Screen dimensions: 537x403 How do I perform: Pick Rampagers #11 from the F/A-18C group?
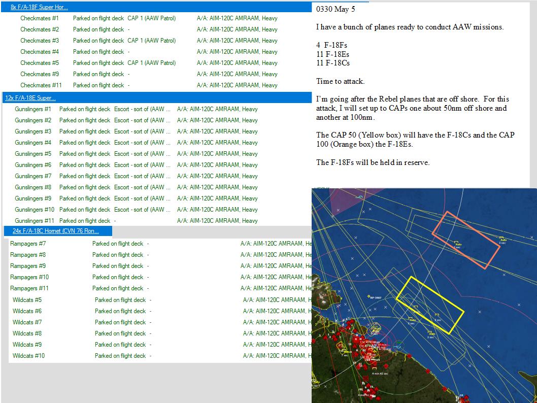[29, 288]
